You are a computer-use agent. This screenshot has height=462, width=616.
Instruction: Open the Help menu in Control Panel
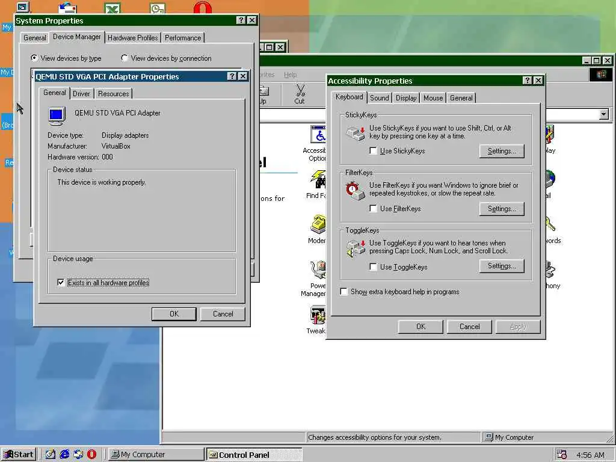[291, 75]
